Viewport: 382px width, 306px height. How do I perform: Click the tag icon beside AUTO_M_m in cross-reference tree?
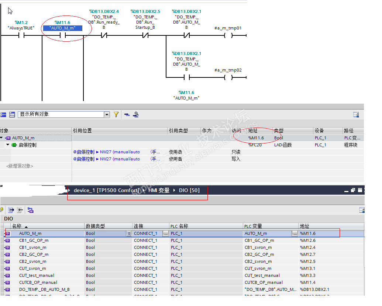click(x=8, y=138)
